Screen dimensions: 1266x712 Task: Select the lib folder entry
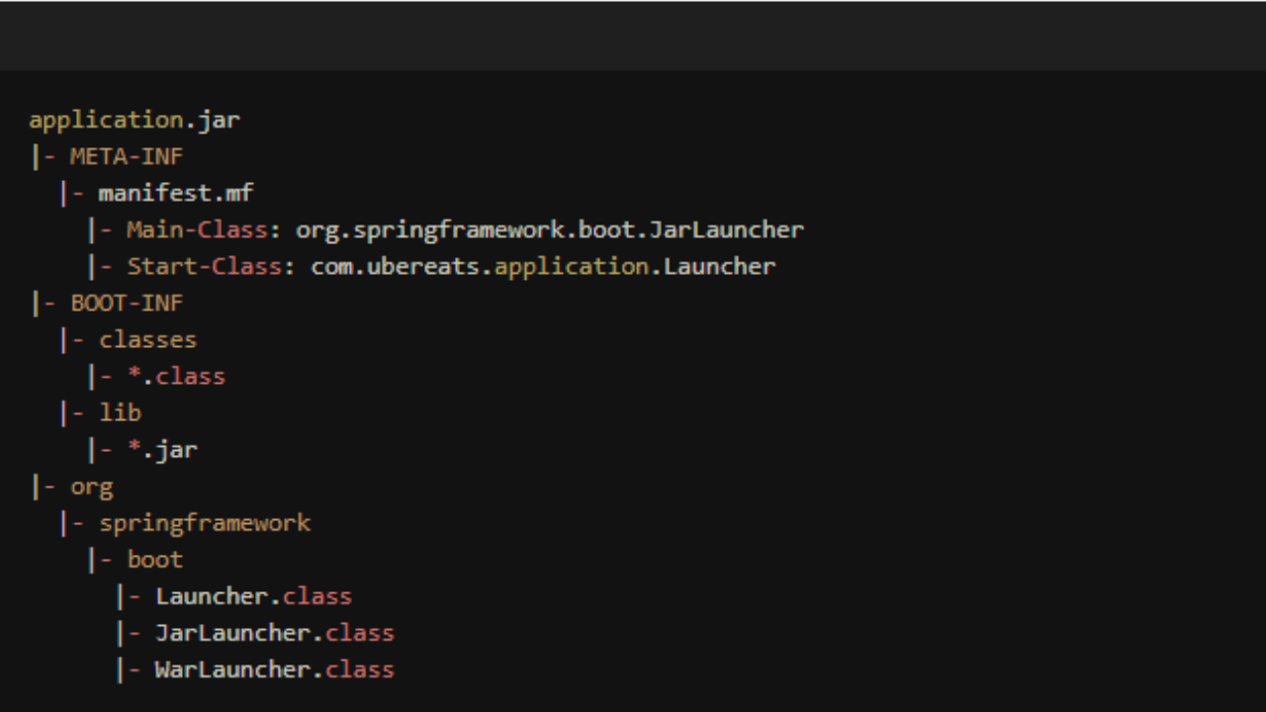(120, 412)
